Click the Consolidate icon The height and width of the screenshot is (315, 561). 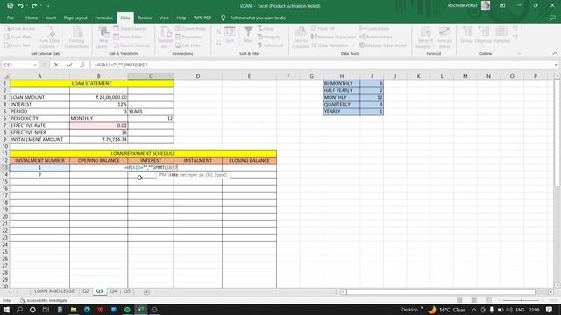point(362,28)
